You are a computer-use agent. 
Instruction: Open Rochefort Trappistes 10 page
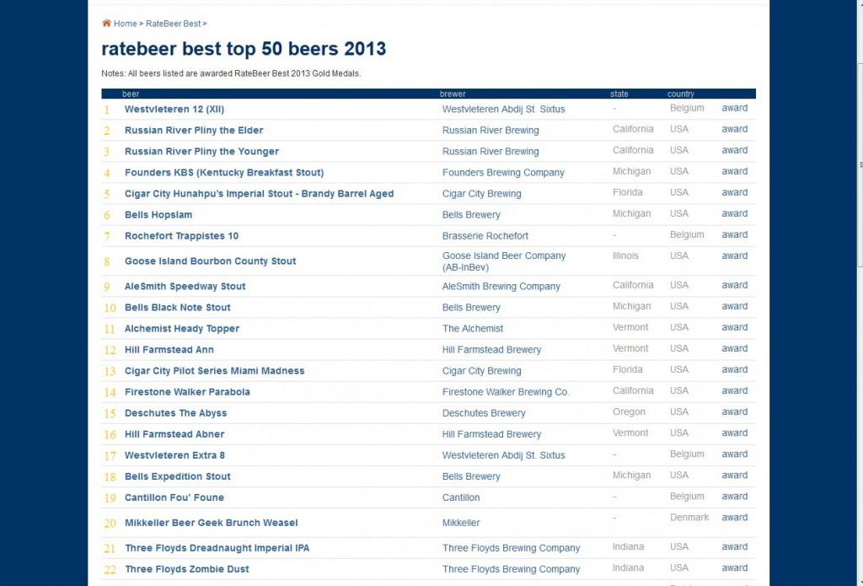click(181, 235)
